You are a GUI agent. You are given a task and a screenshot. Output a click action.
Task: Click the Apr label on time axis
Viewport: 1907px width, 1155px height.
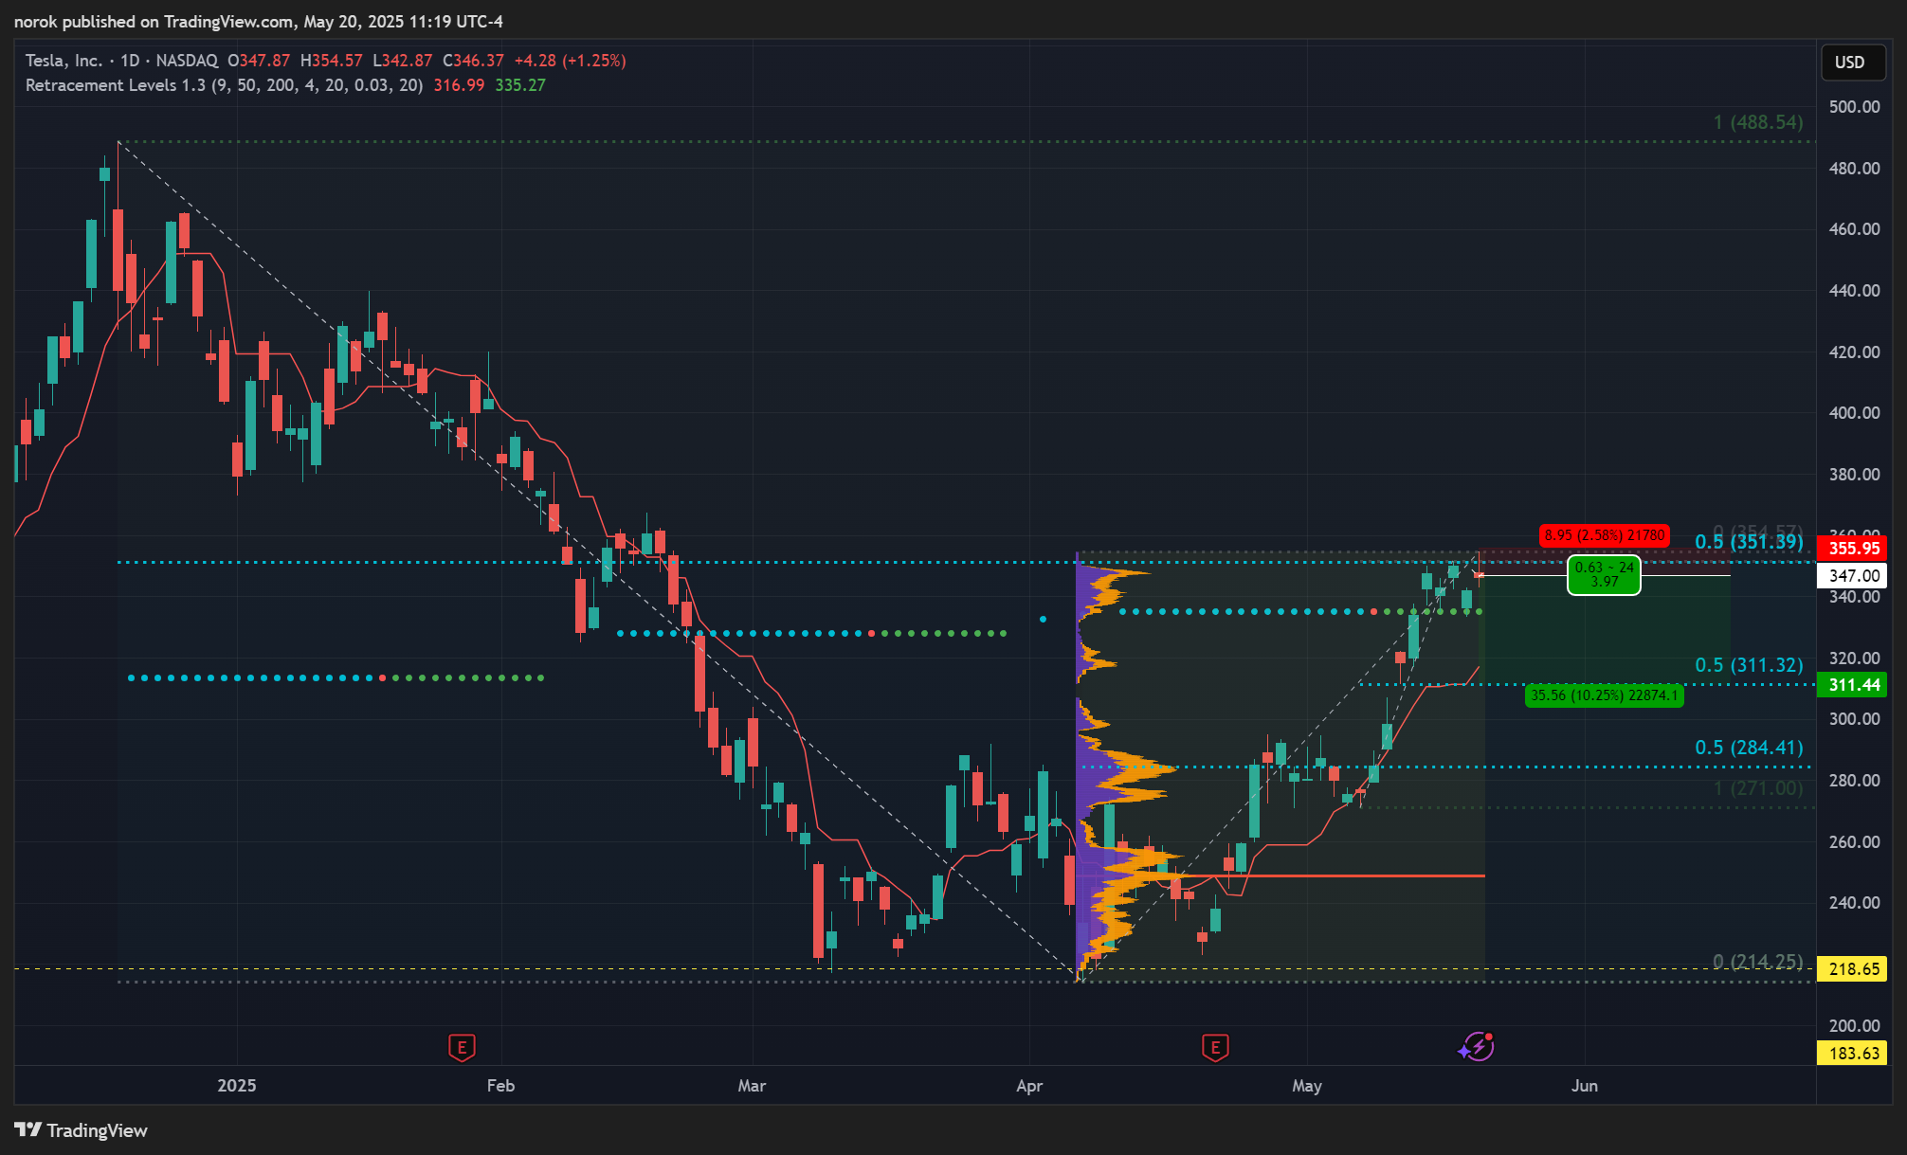click(1029, 1085)
